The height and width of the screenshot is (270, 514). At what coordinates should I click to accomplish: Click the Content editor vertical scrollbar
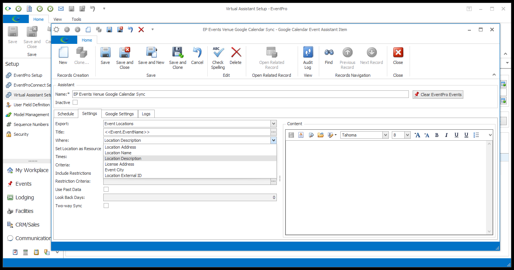[x=489, y=188]
